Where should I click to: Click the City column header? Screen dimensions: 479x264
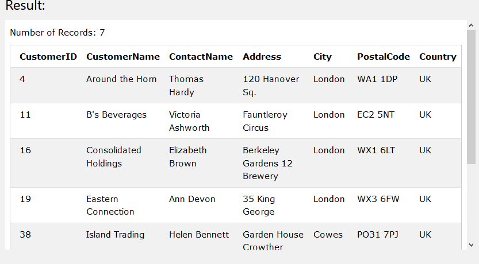tap(322, 56)
